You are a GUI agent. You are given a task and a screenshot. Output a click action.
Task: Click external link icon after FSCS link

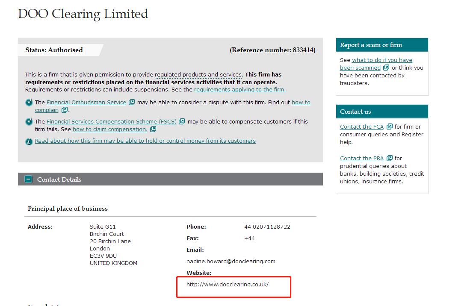[182, 121]
